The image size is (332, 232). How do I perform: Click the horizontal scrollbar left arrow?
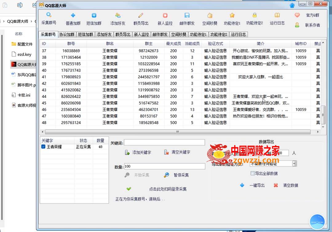42,132
